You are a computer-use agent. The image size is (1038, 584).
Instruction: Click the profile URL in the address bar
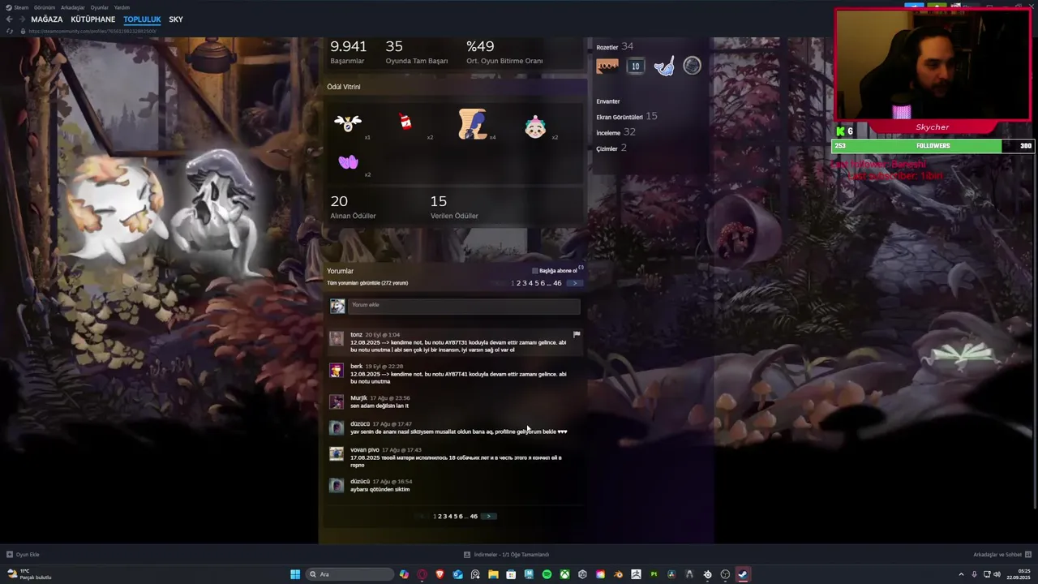pos(92,31)
